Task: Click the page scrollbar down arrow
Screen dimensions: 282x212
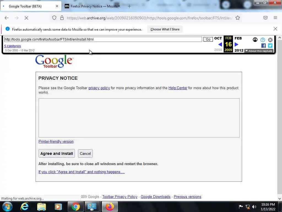Action: pyautogui.click(x=280, y=199)
